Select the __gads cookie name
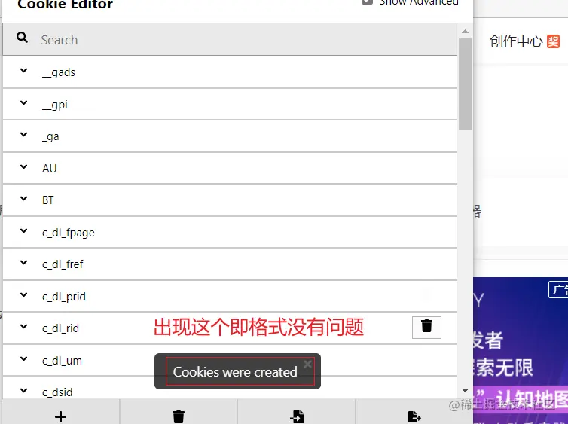 [x=59, y=72]
